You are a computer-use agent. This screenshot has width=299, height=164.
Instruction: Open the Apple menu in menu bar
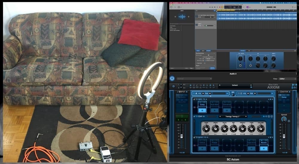171,3
